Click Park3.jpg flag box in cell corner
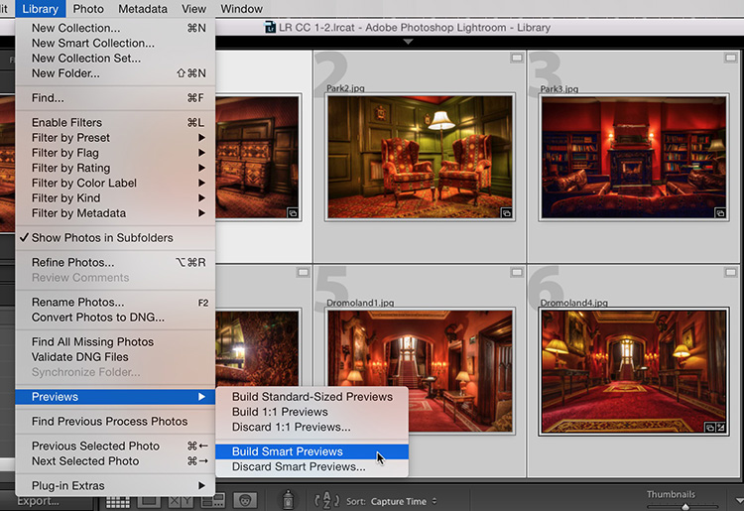This screenshot has width=744, height=511. click(x=730, y=58)
